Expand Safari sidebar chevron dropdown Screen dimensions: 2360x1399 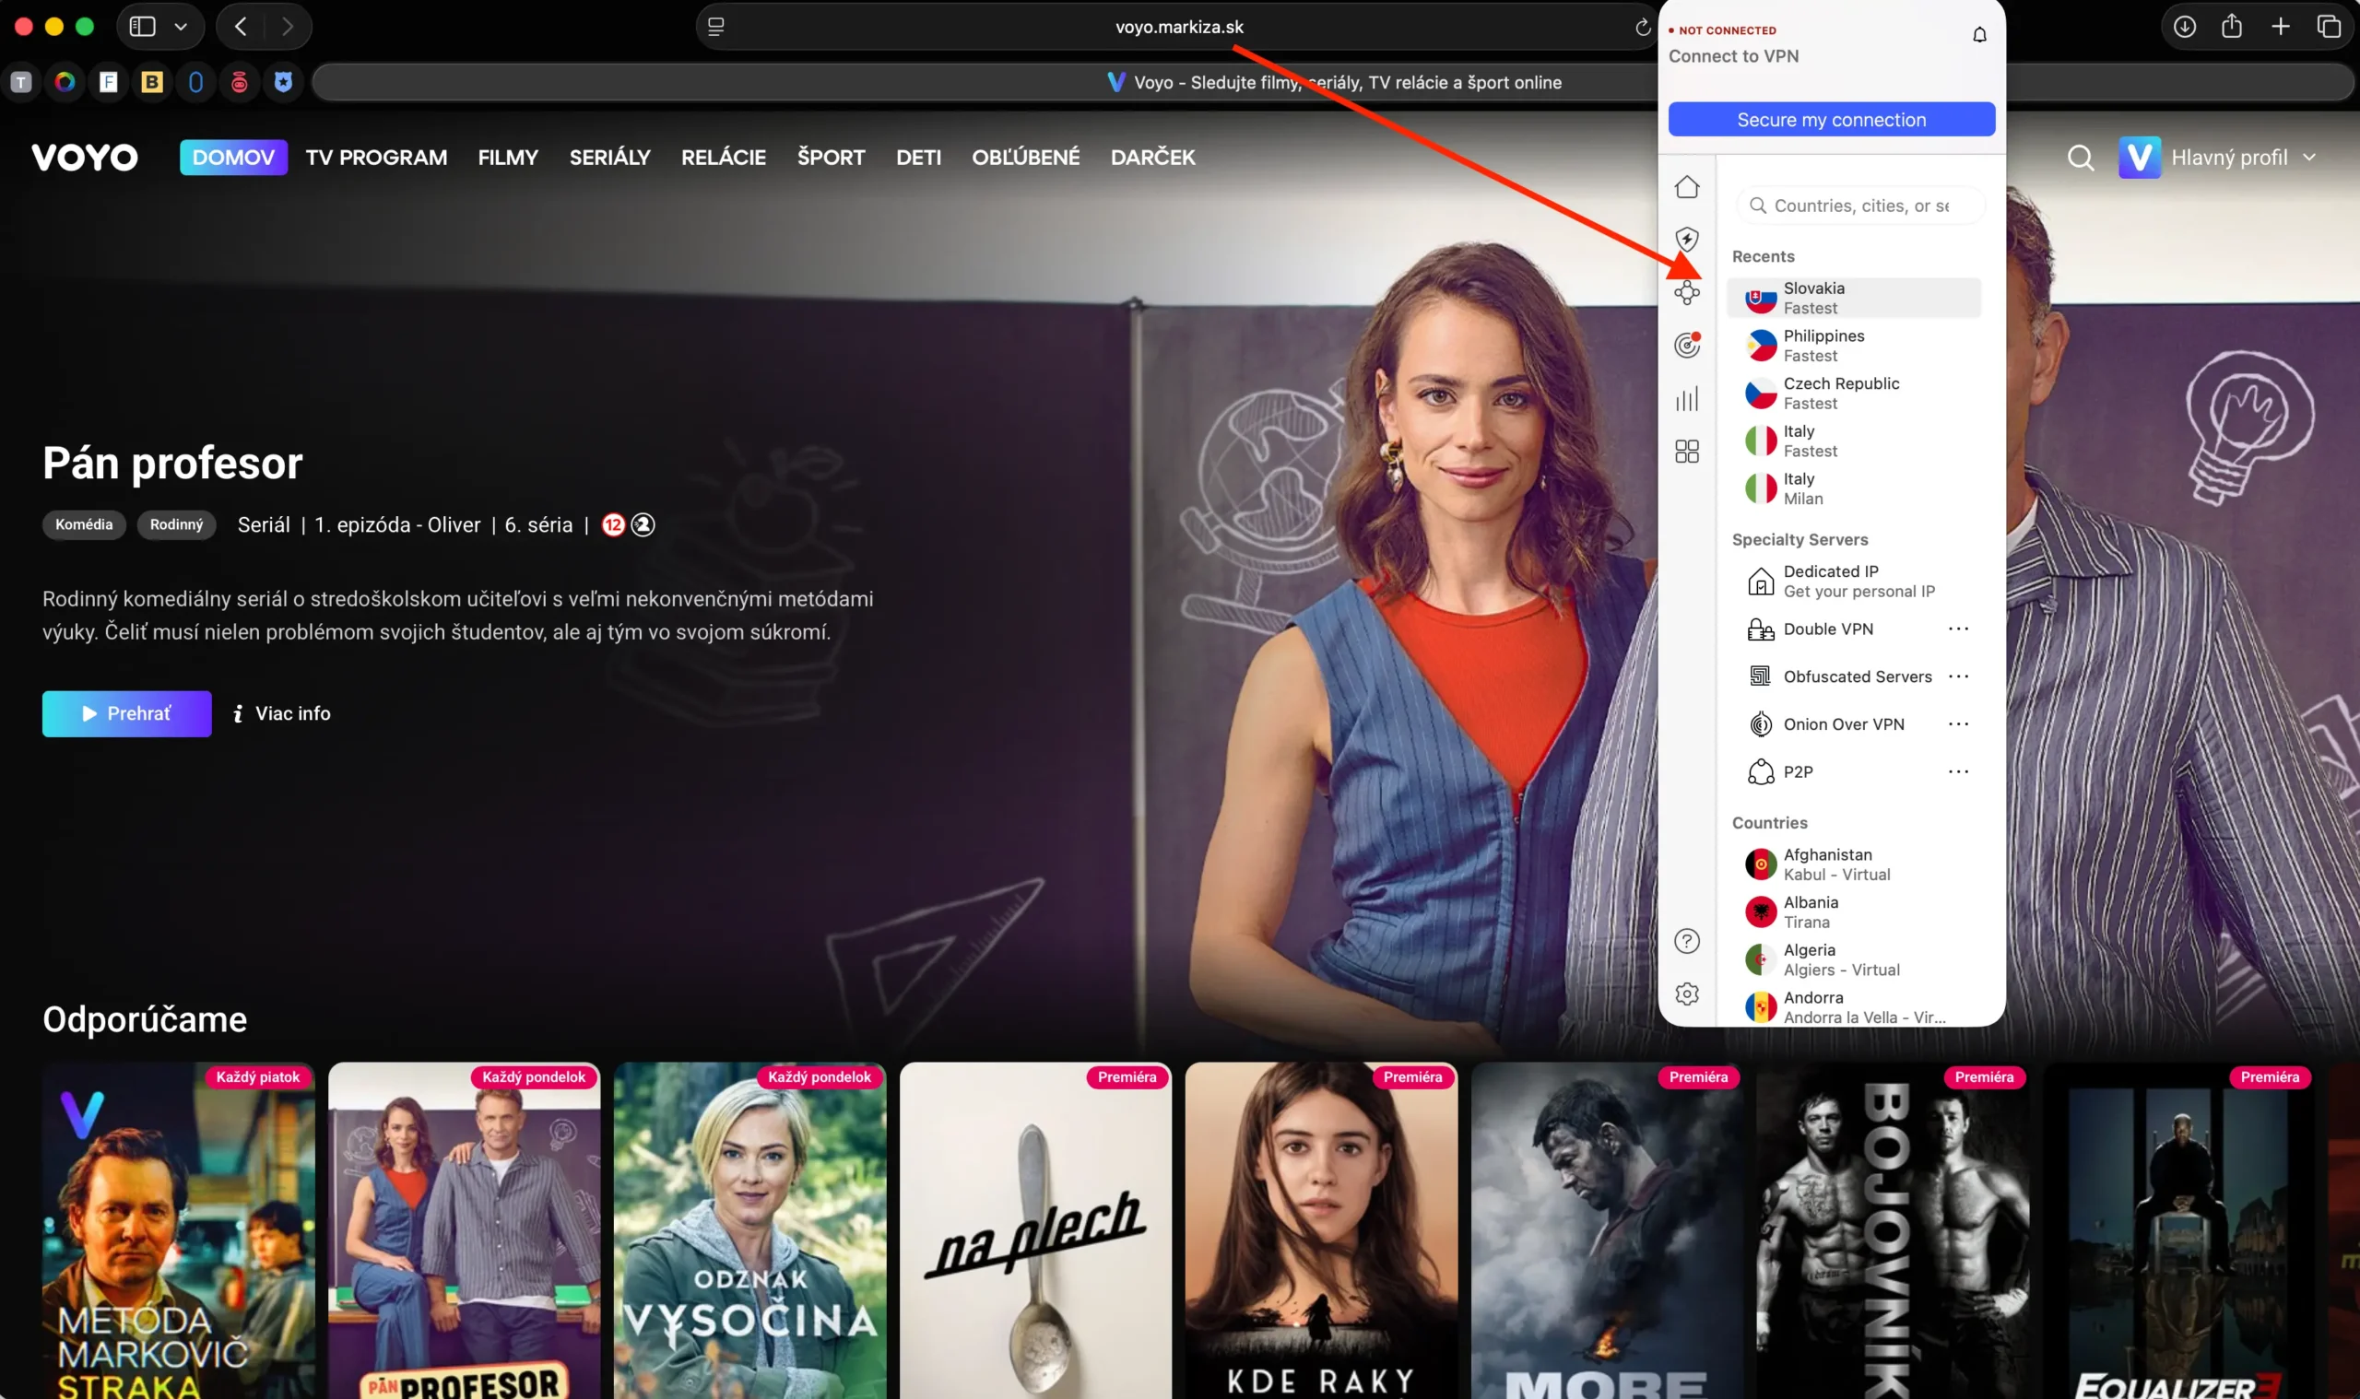tap(181, 27)
